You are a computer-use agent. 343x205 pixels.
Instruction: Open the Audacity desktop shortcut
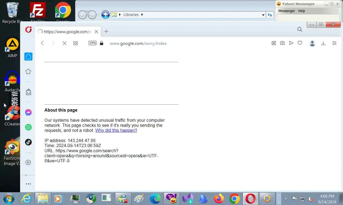coord(12,82)
